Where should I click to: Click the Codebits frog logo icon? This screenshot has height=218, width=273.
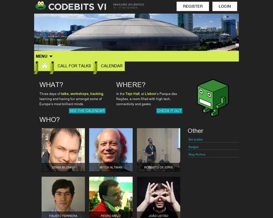coord(40,6)
